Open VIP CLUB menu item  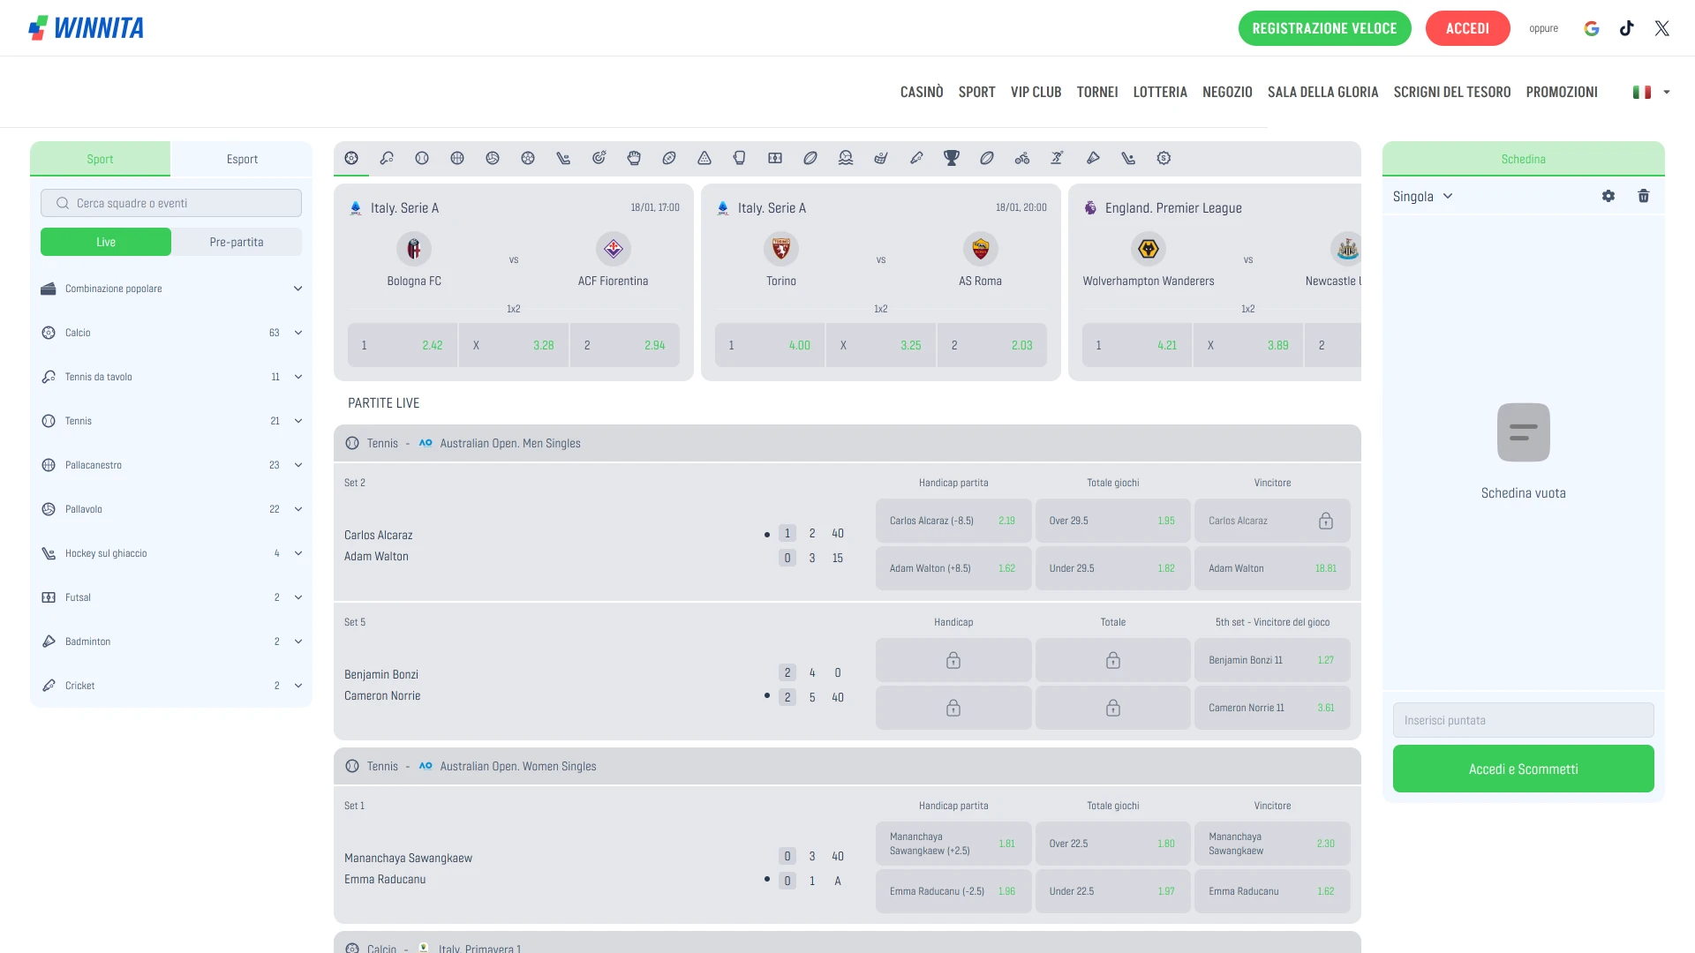(x=1036, y=92)
